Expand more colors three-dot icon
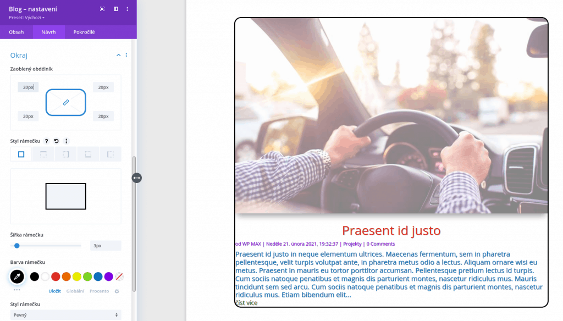The height and width of the screenshot is (321, 563). point(17,290)
